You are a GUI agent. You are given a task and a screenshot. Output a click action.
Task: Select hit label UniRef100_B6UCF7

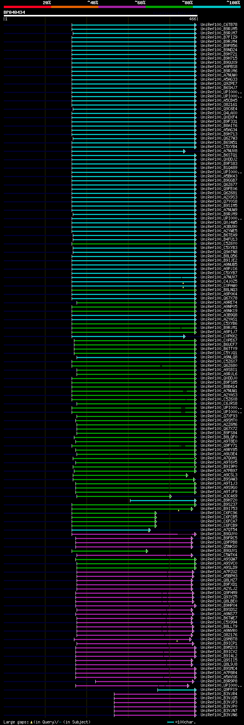pos(219,344)
